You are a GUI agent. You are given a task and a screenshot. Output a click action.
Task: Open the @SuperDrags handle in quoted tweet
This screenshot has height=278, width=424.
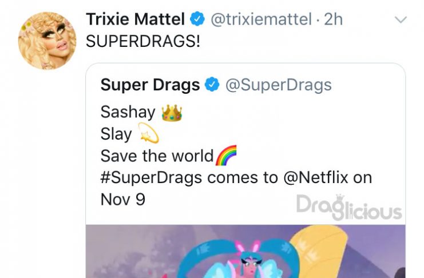[279, 85]
